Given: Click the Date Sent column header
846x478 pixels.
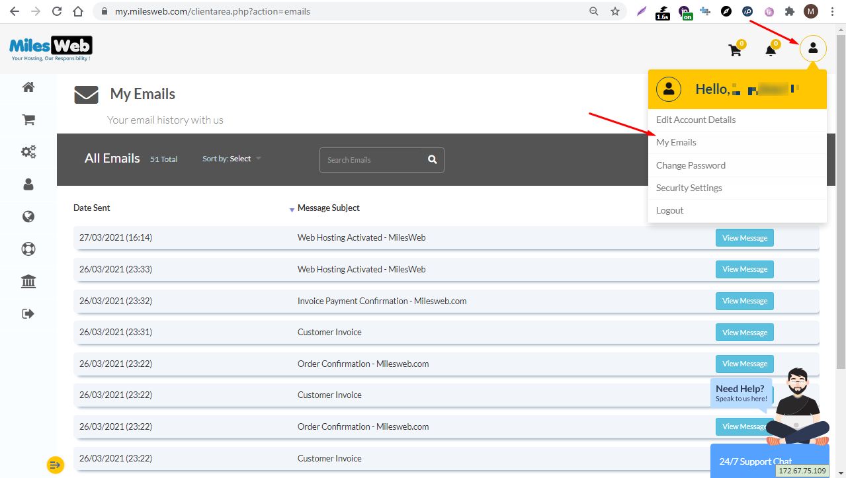Looking at the screenshot, I should pos(91,208).
